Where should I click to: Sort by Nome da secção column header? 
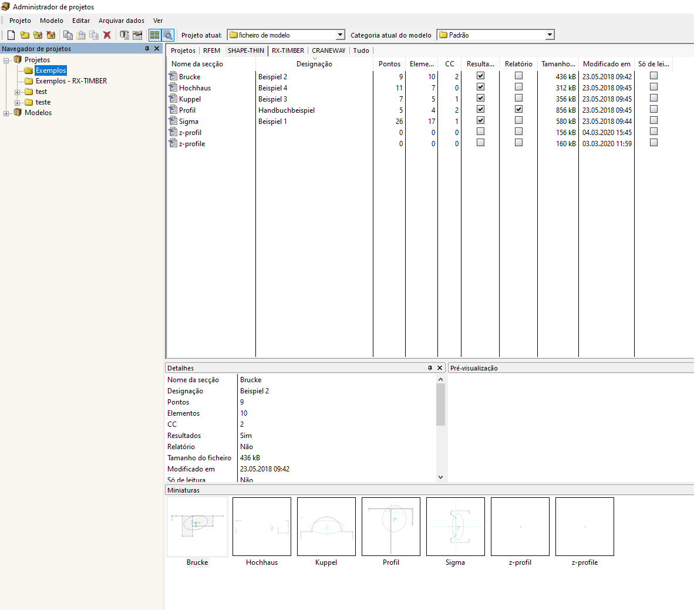point(211,64)
